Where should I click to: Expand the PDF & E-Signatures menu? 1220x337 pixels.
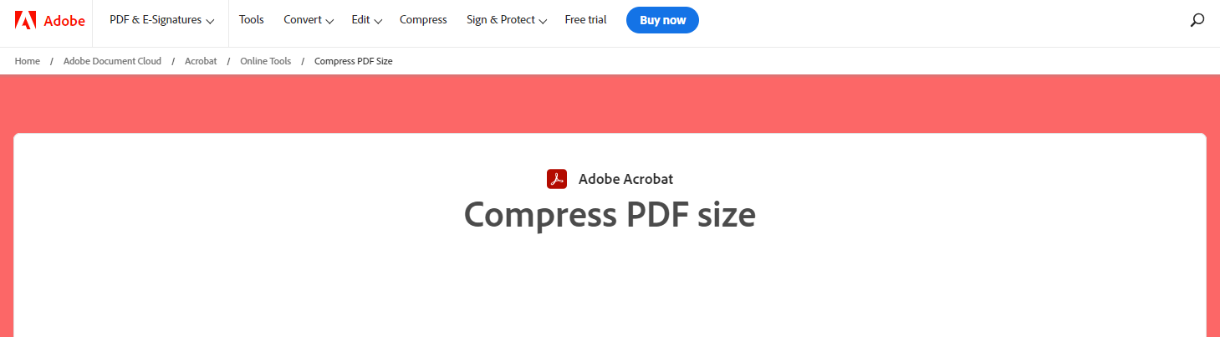pos(161,20)
